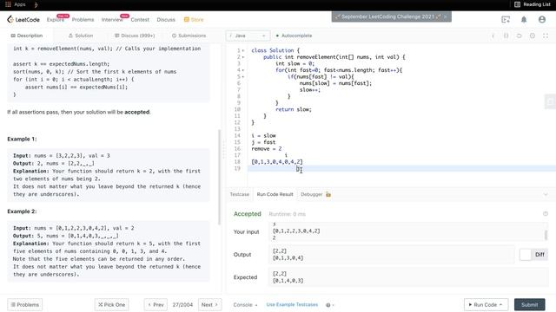This screenshot has width=556, height=312.
Task: Open the playground icon in header
Action: [x=506, y=19]
